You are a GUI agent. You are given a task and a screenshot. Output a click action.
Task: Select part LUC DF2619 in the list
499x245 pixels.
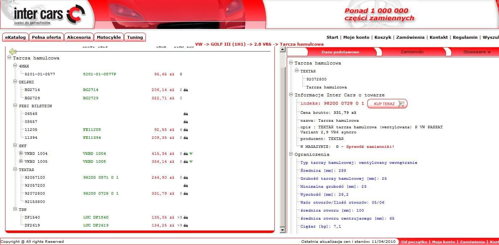click(96, 225)
